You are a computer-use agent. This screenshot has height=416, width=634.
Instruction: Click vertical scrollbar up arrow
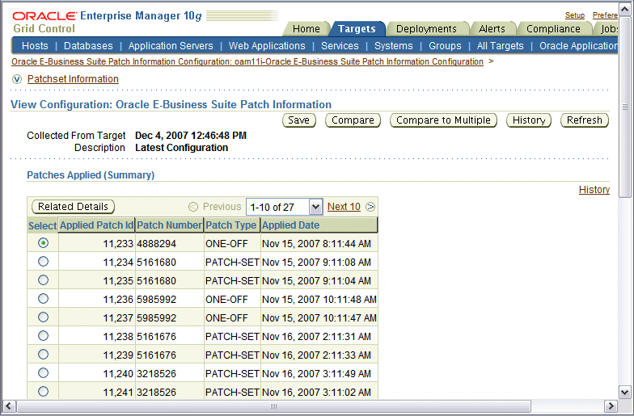pyautogui.click(x=624, y=9)
